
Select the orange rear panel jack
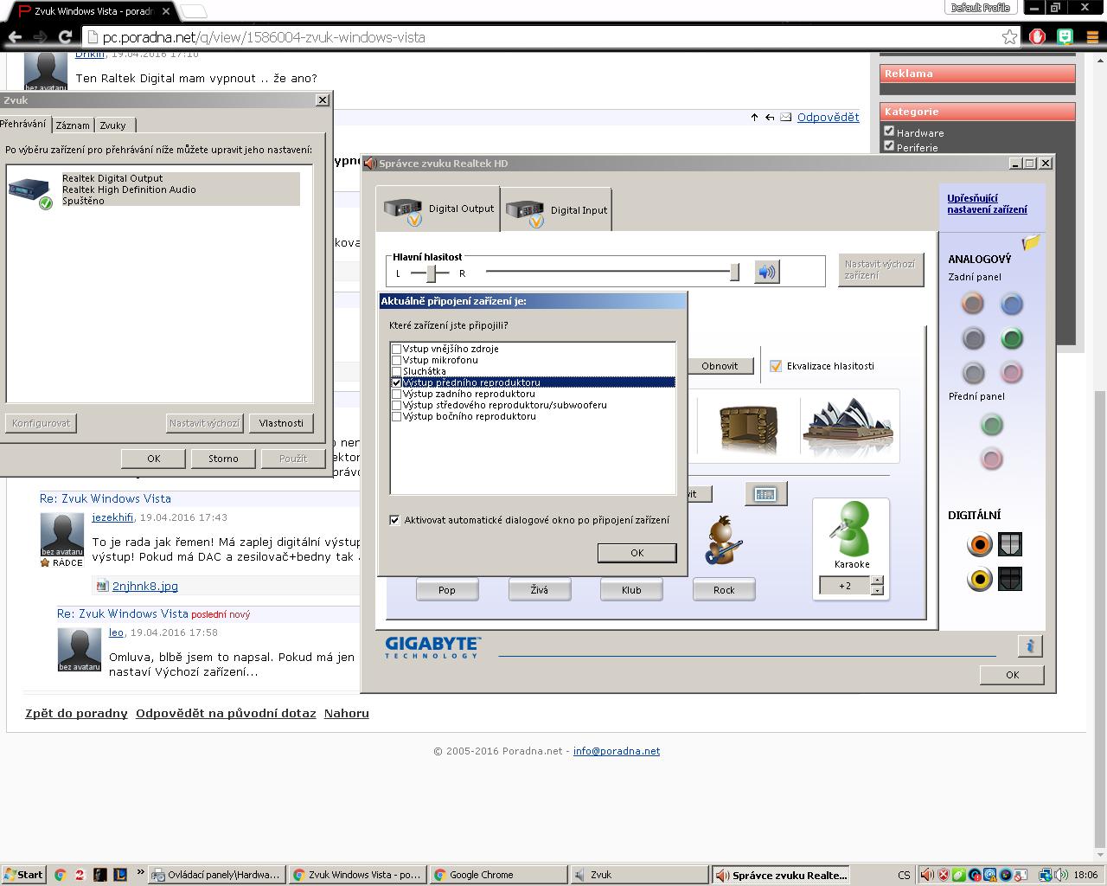pos(973,303)
